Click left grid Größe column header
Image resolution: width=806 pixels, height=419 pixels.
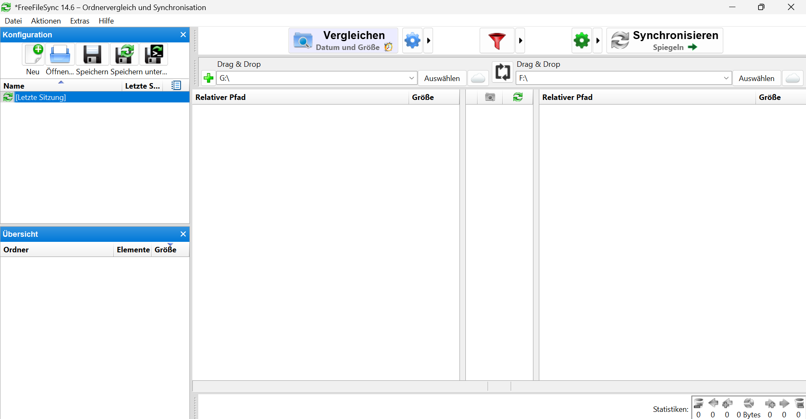(434, 97)
